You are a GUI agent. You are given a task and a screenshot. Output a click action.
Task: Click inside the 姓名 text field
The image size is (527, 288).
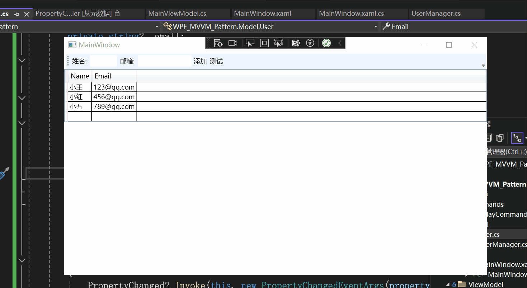pyautogui.click(x=103, y=61)
